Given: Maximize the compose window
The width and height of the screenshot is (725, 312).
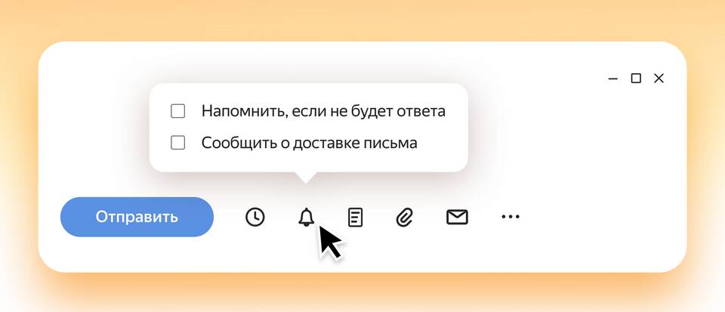Looking at the screenshot, I should click(x=636, y=79).
